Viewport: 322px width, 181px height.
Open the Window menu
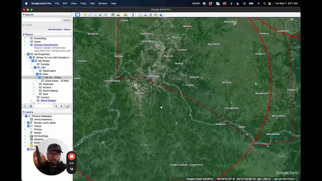tap(103, 4)
